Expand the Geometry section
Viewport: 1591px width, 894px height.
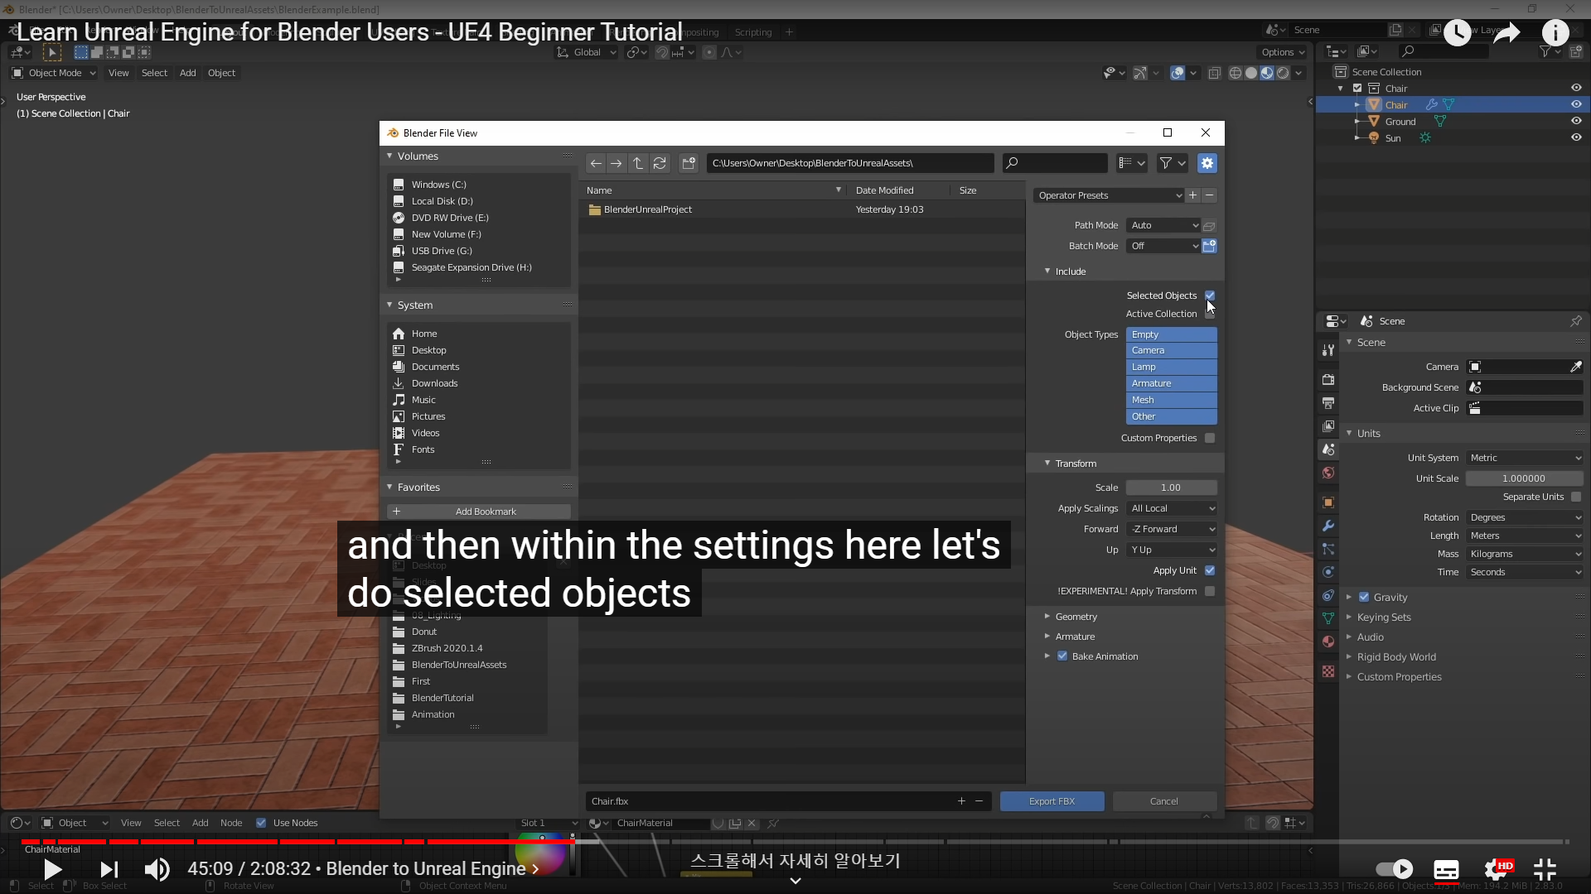pyautogui.click(x=1076, y=617)
